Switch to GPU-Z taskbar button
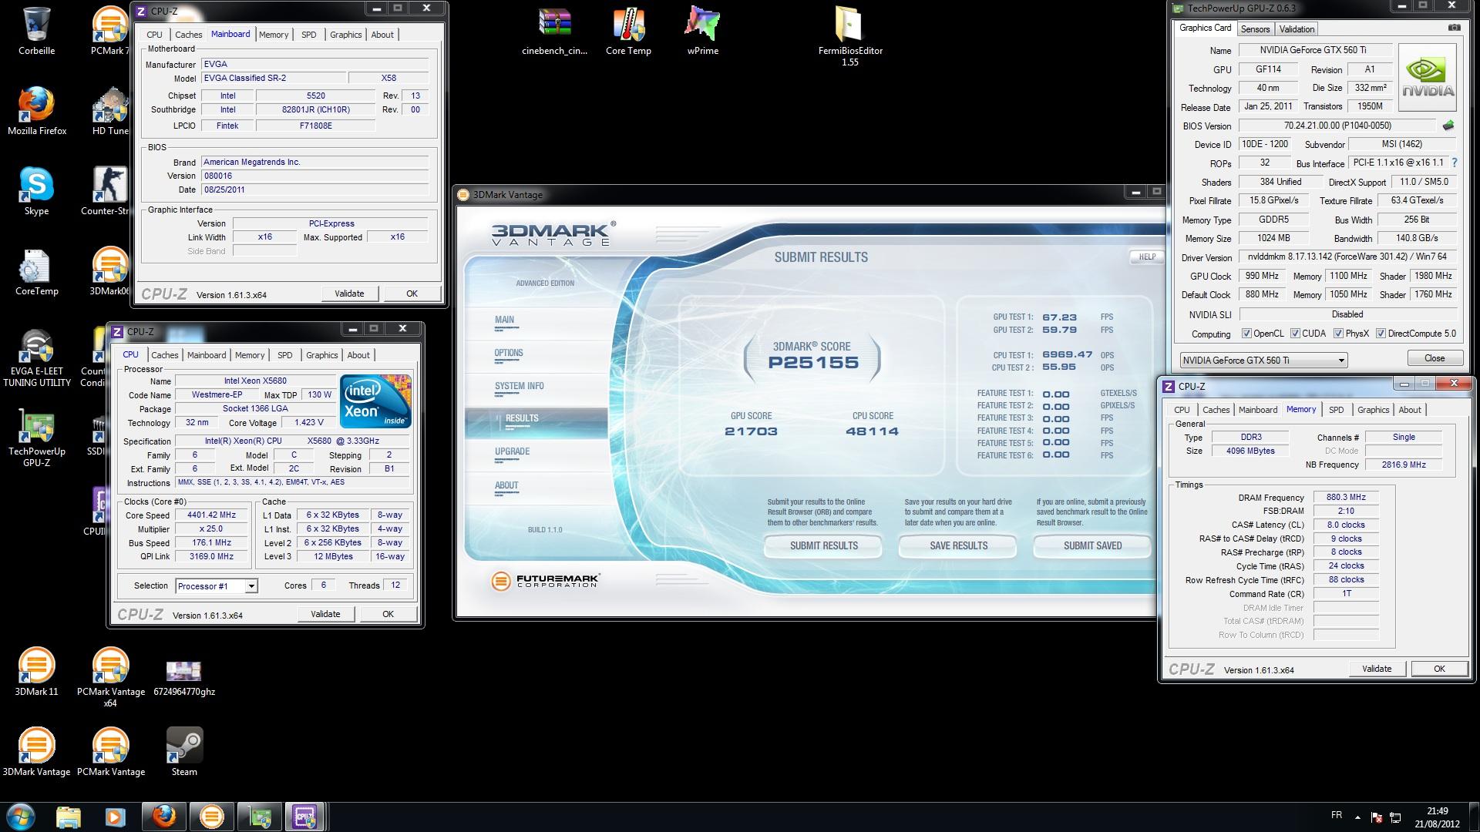Screen dimensions: 1480x832 tap(259, 817)
